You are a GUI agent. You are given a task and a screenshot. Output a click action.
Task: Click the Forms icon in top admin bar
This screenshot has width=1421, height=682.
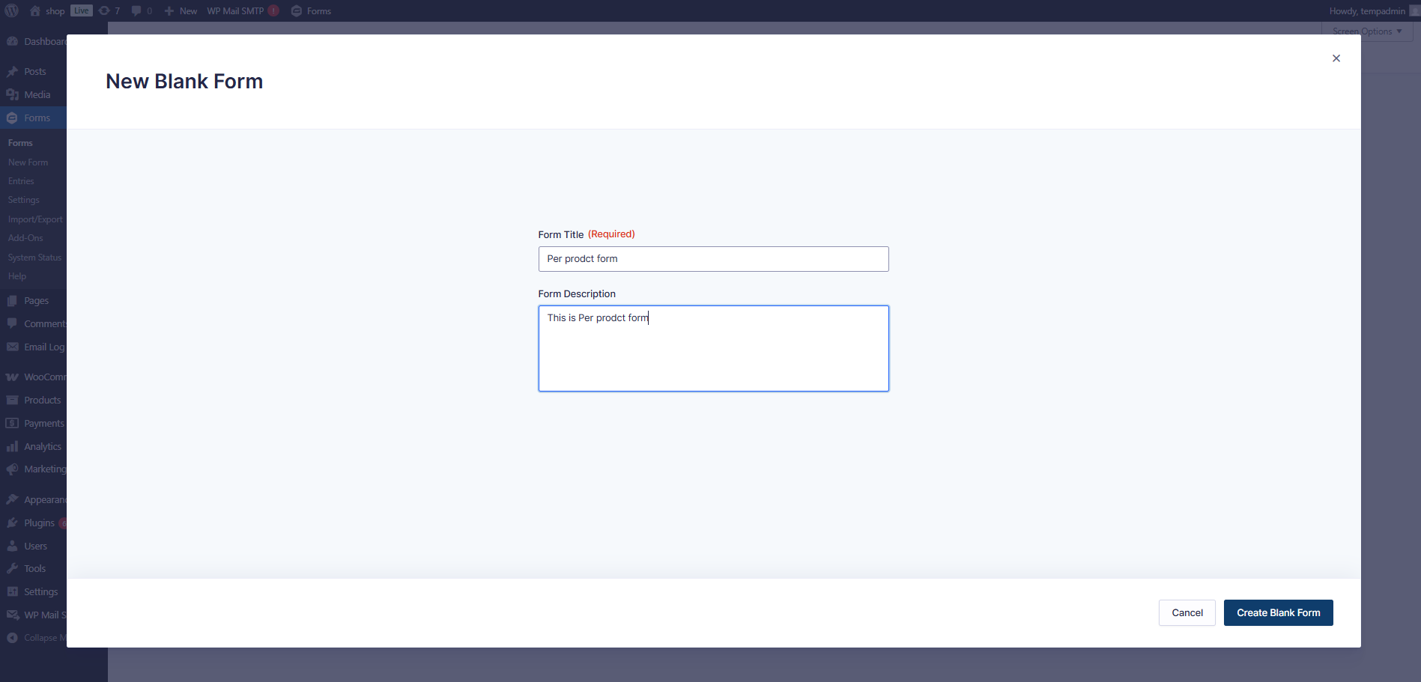pyautogui.click(x=297, y=10)
